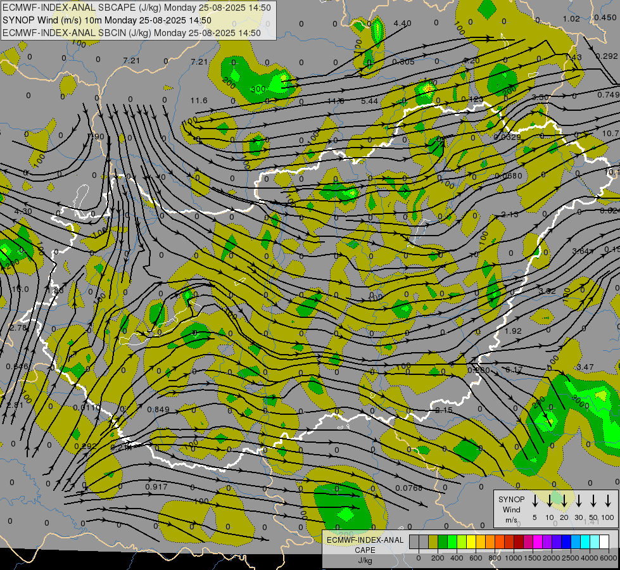Click the 2500 tick label on colorbar
This screenshot has height=570, width=620.
click(x=571, y=558)
